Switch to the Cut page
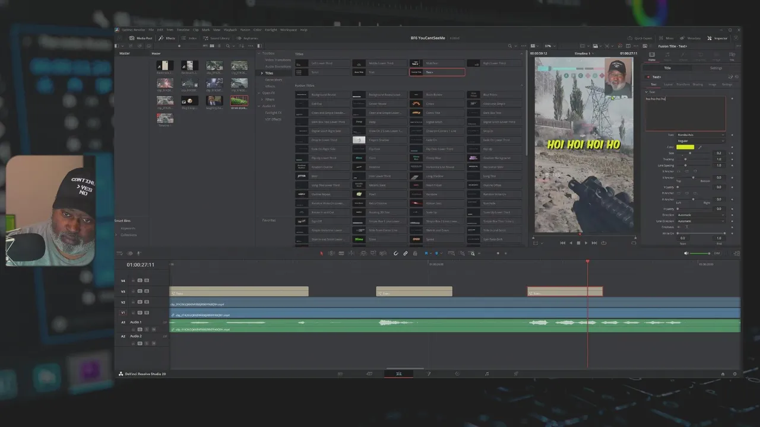 click(369, 374)
